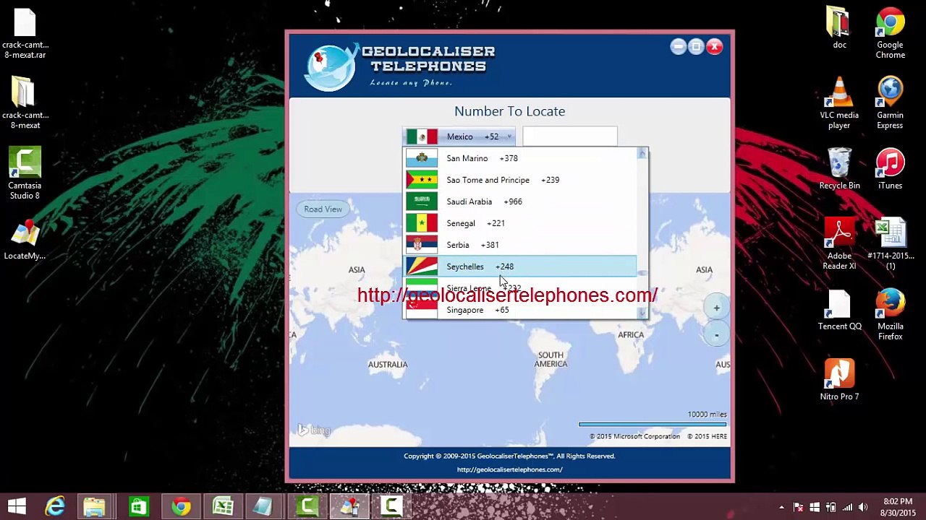The image size is (926, 520).
Task: Click the Bing logo on the map
Action: (x=314, y=430)
